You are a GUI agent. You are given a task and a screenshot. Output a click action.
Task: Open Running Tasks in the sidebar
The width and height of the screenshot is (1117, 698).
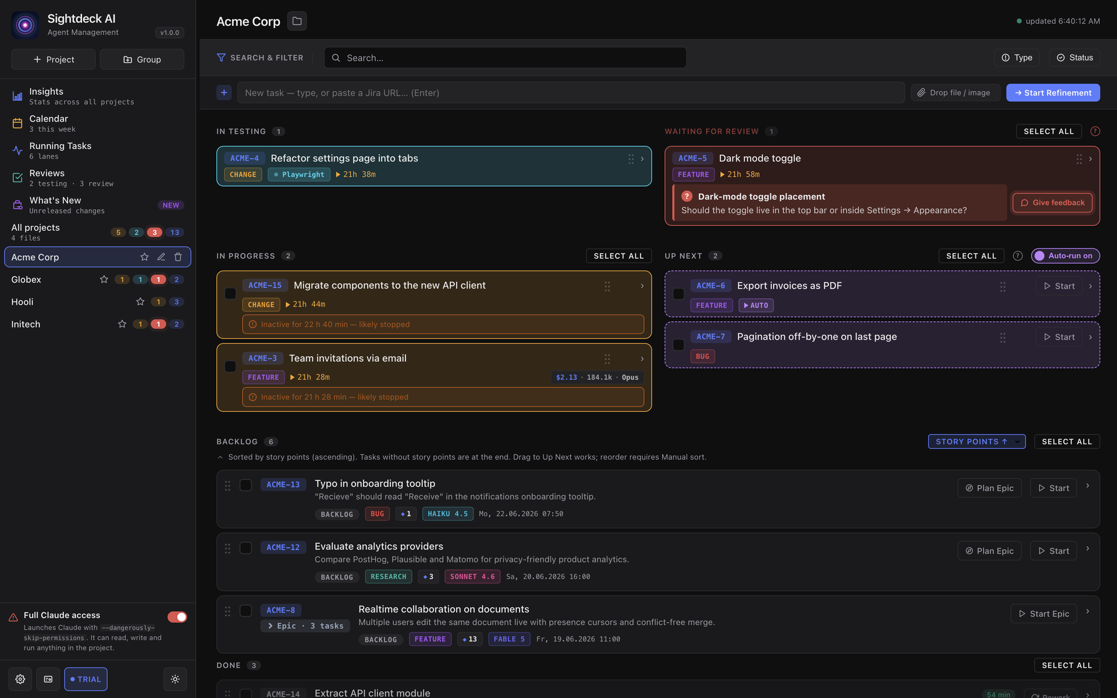pyautogui.click(x=98, y=151)
